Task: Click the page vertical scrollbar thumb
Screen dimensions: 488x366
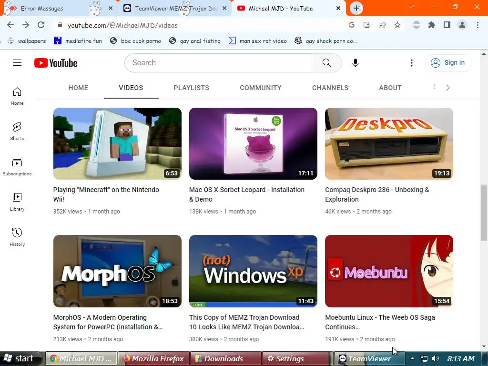Action: pyautogui.click(x=484, y=213)
